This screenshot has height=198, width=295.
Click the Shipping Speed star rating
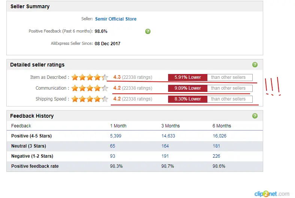pos(90,99)
